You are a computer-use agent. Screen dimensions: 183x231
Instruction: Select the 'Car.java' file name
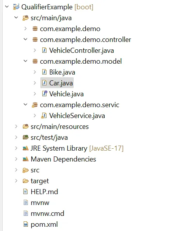pos(61,83)
